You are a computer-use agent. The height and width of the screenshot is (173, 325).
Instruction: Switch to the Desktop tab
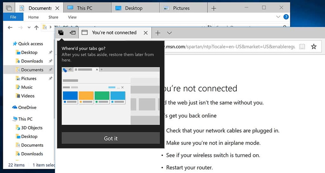pos(135,8)
